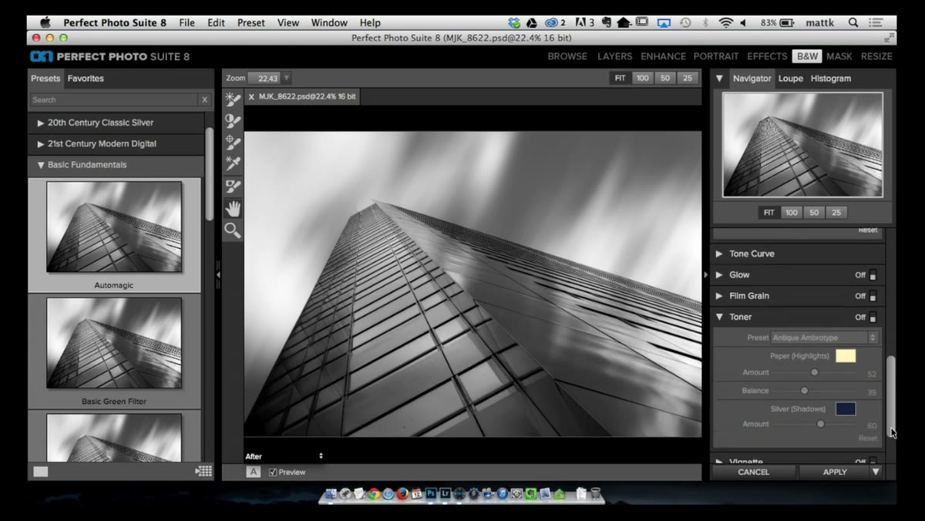This screenshot has width=925, height=521.
Task: Switch to the Histogram tab
Action: pos(831,79)
